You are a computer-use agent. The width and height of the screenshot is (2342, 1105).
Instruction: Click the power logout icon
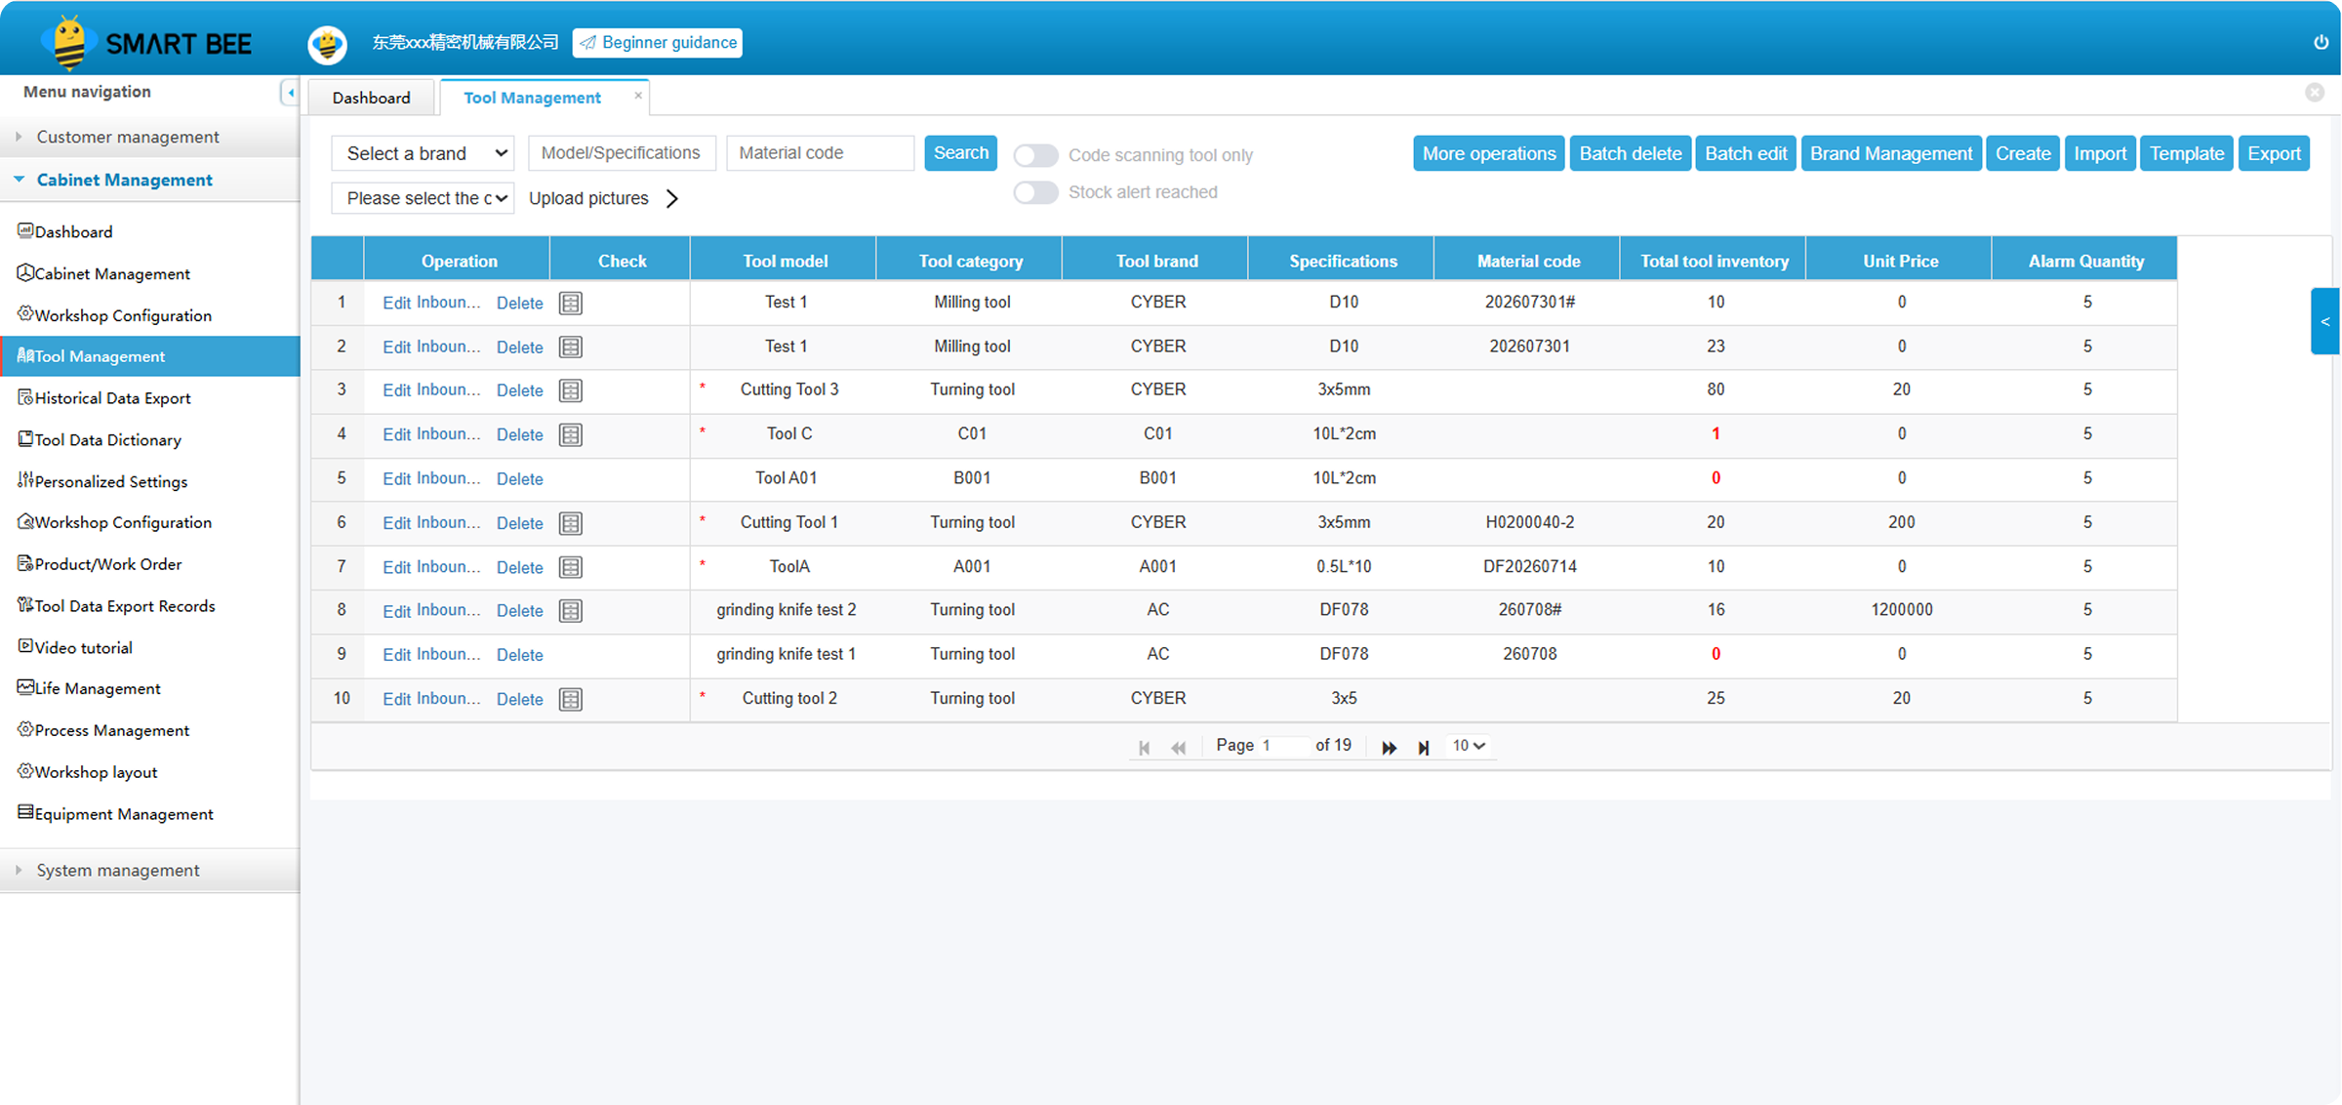[2321, 42]
